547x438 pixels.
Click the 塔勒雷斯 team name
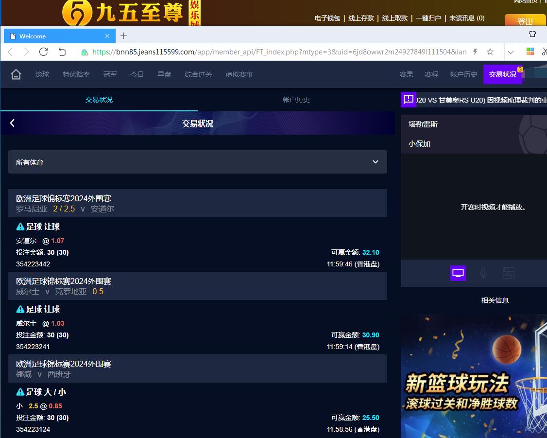[423, 124]
